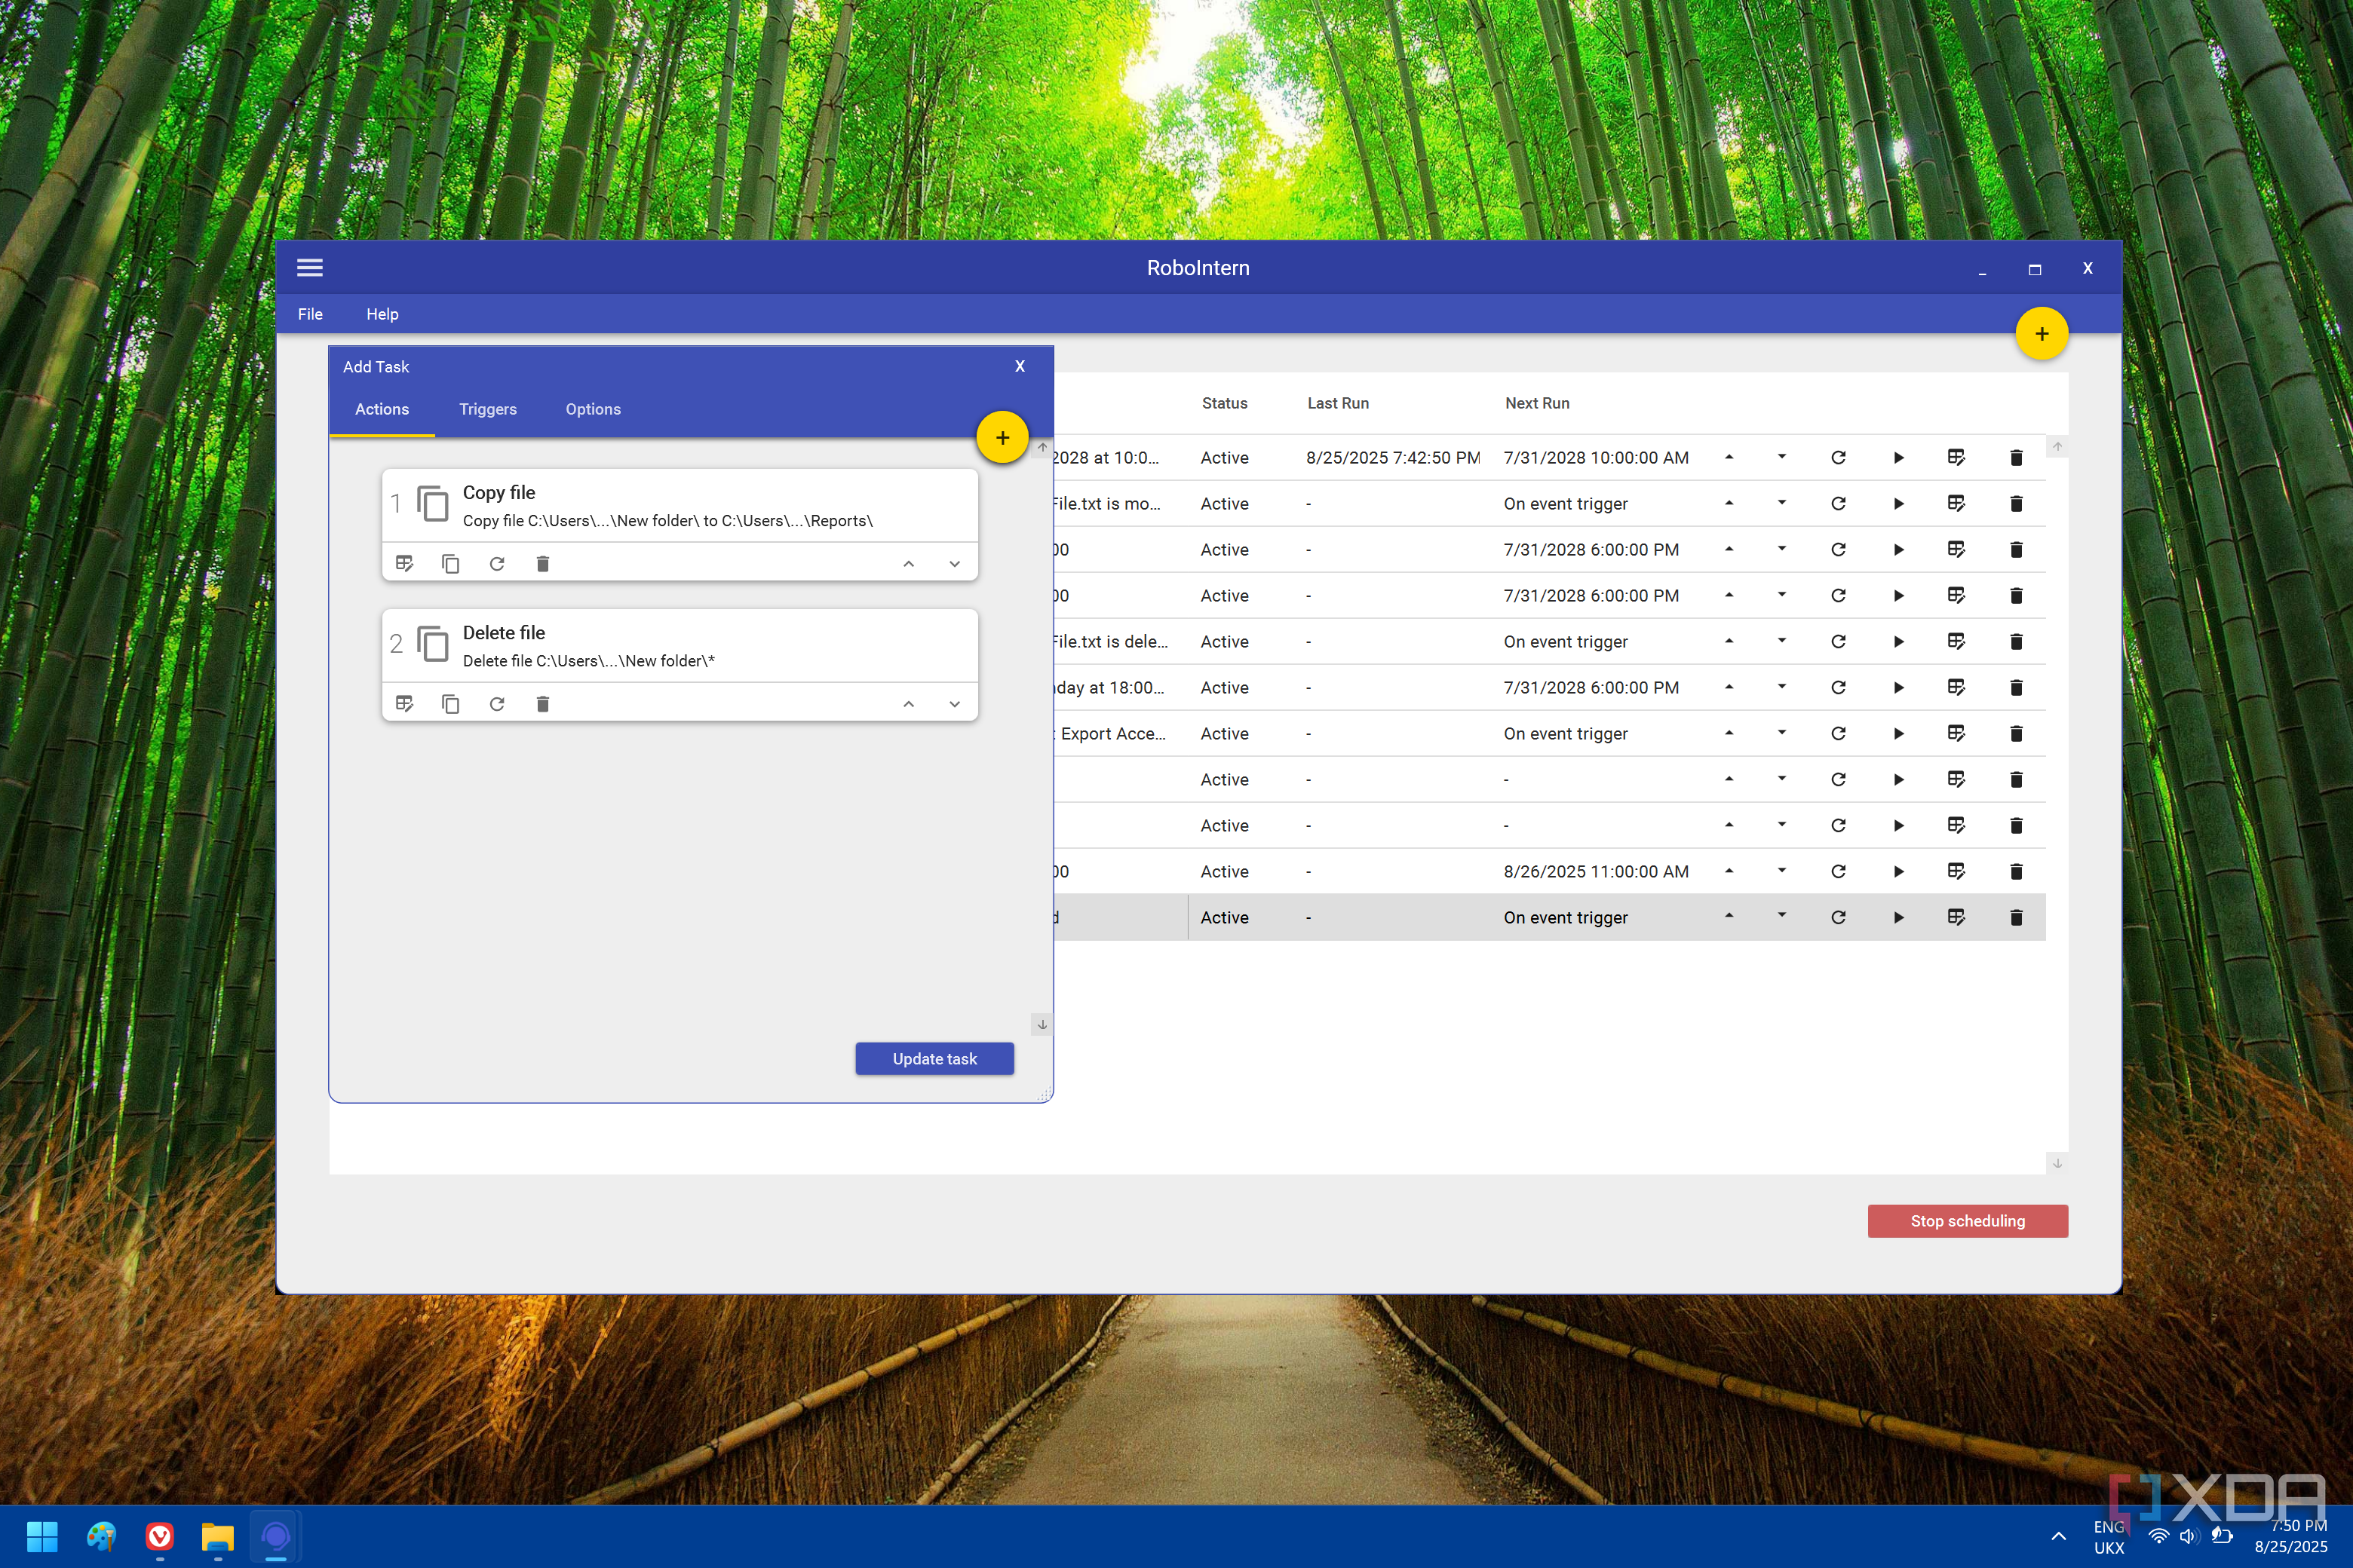Screen dimensions: 2353x1568
Task: Select the Actions tab
Action: (381, 409)
